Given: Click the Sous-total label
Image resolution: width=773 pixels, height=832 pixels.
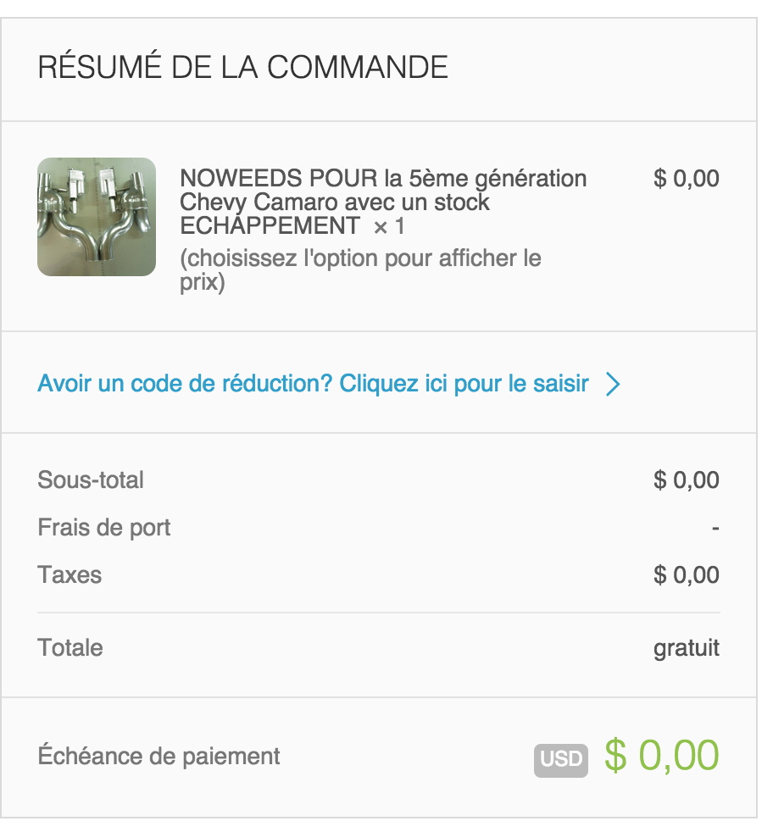Looking at the screenshot, I should (91, 480).
